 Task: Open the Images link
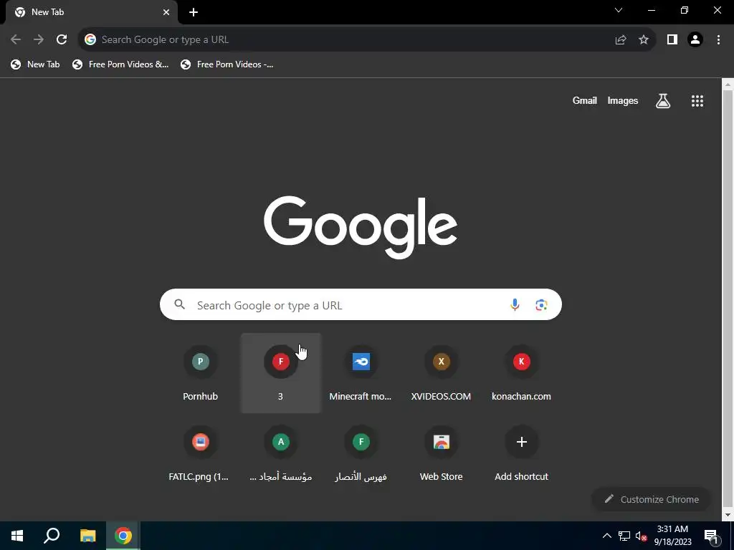623,100
